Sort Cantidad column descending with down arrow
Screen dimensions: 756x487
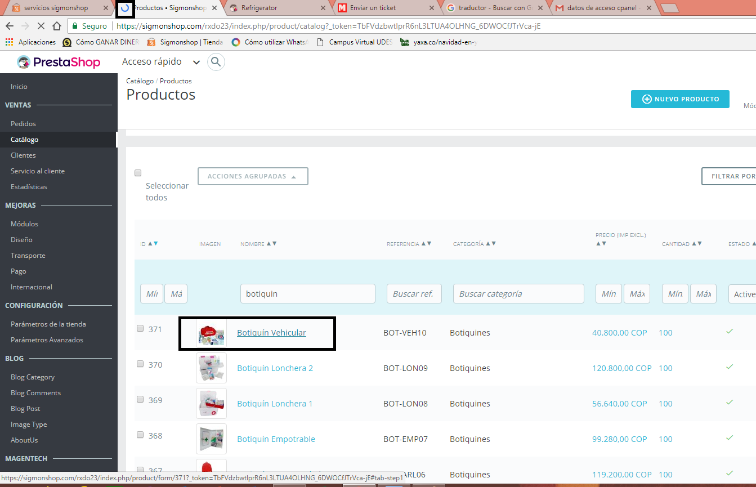tap(700, 244)
